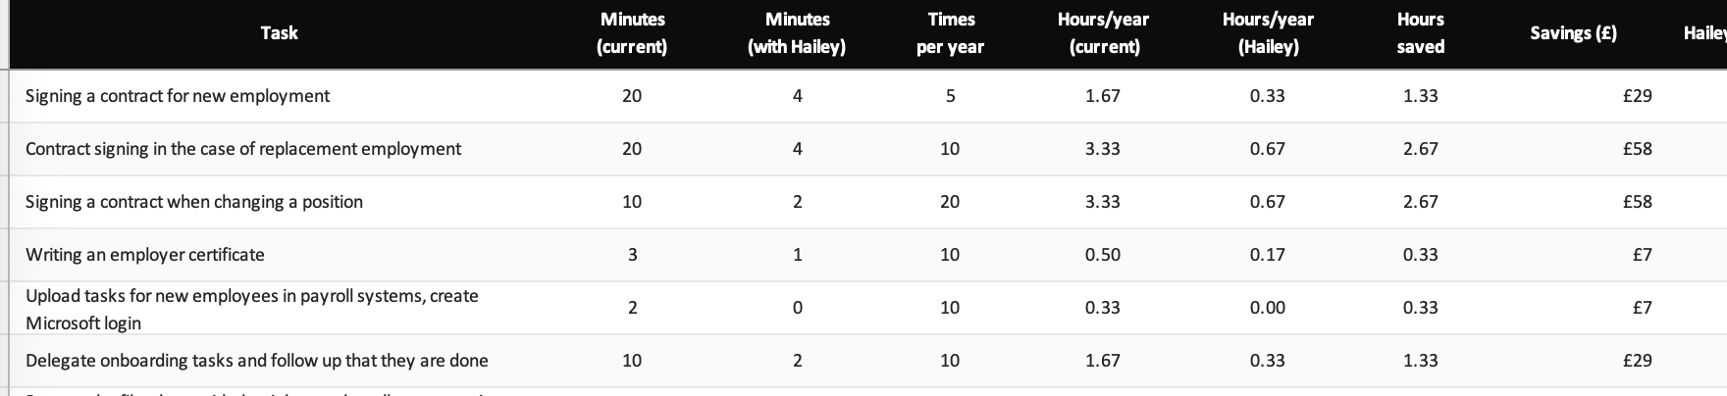Screen dimensions: 1727x396
Task: Click the 'Task' column header
Action: pos(279,33)
